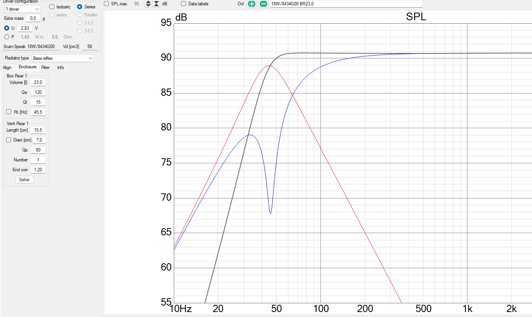Click the Qp field showing 80

point(38,150)
